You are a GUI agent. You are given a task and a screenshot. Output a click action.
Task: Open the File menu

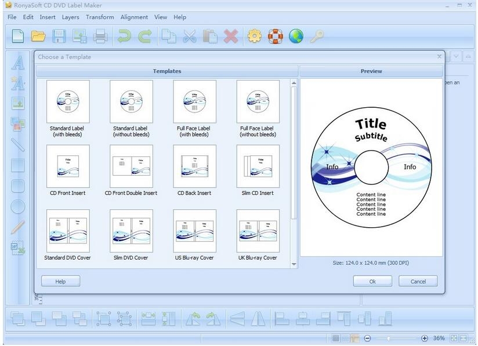pos(12,17)
